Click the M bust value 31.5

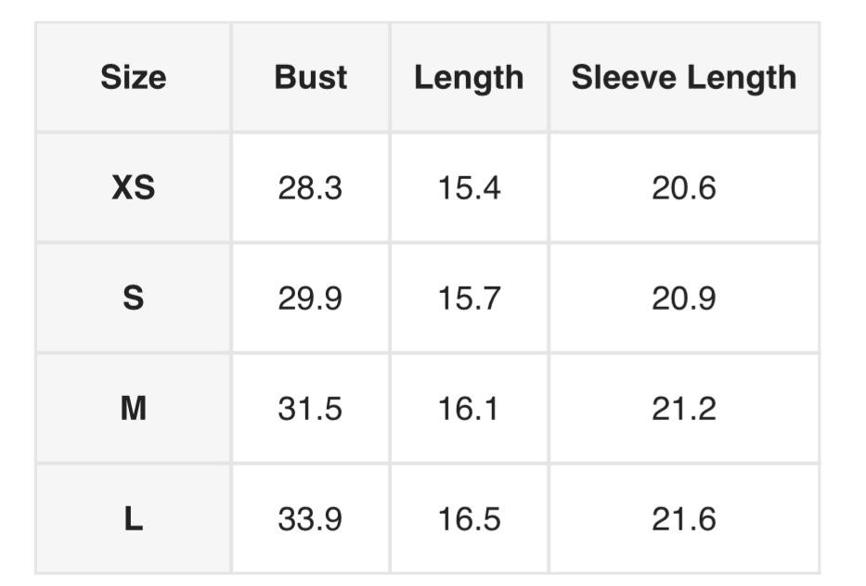310,409
